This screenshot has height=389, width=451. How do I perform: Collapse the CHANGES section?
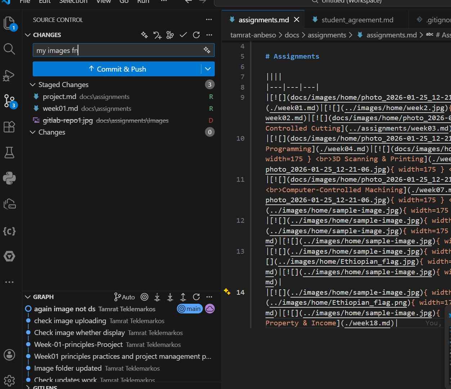click(28, 35)
